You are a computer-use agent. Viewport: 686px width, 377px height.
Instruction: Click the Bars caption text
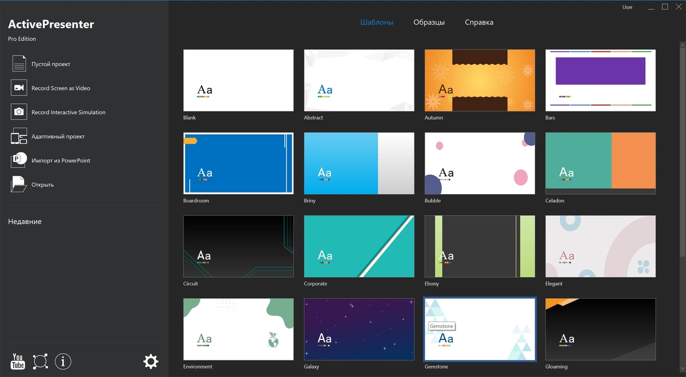pos(550,118)
